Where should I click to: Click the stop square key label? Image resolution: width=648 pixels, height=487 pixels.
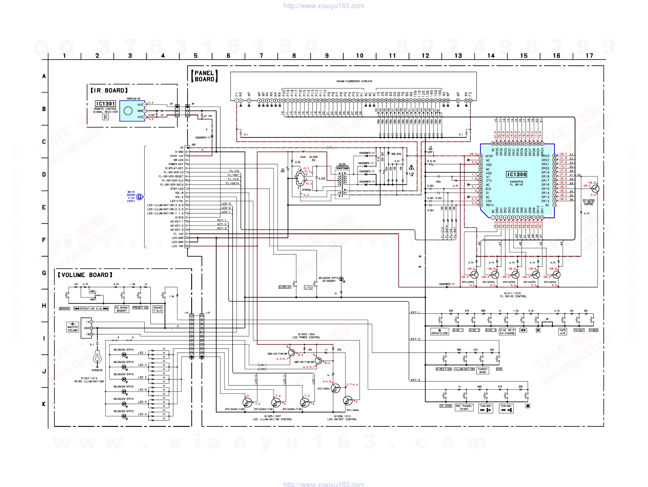pyautogui.click(x=528, y=406)
